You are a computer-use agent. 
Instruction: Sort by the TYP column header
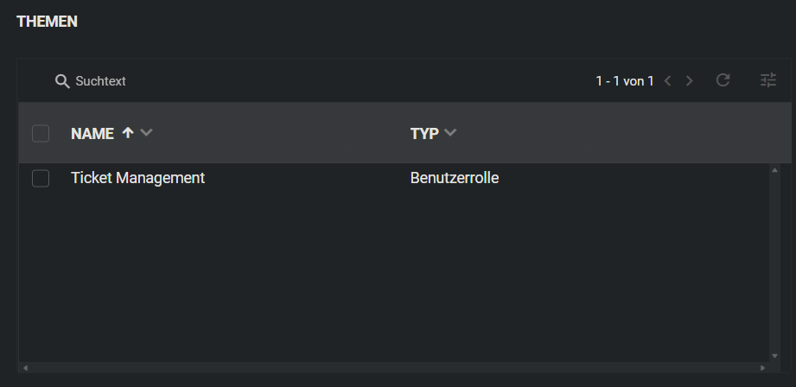tap(424, 133)
